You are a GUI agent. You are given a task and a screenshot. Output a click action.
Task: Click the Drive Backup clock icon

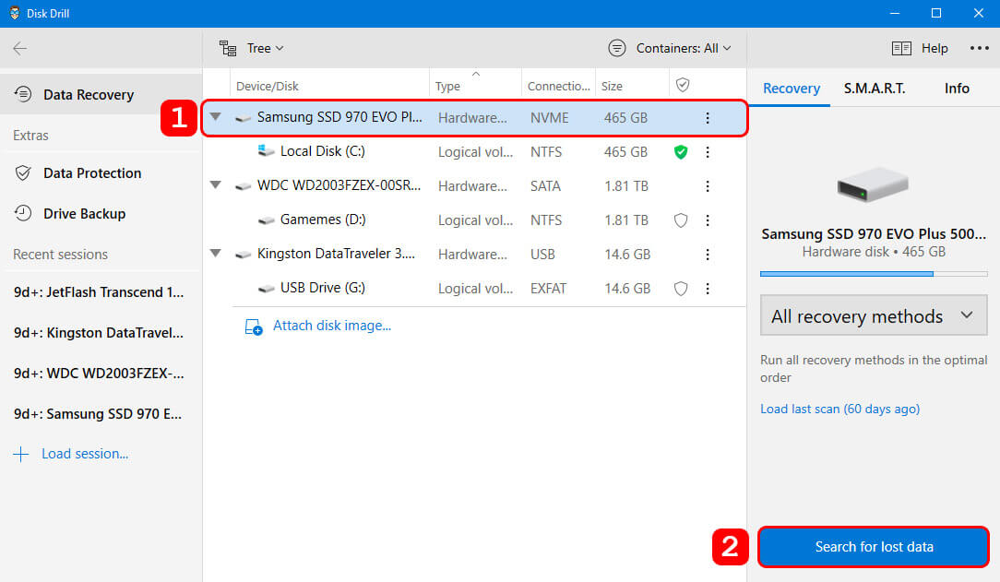click(23, 213)
